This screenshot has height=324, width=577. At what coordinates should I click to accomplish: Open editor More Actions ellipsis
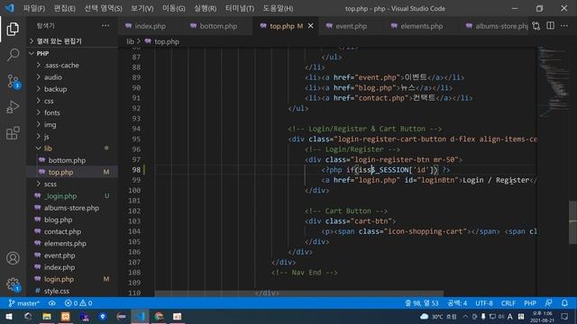(x=564, y=26)
